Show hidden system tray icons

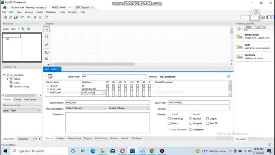[230, 151]
